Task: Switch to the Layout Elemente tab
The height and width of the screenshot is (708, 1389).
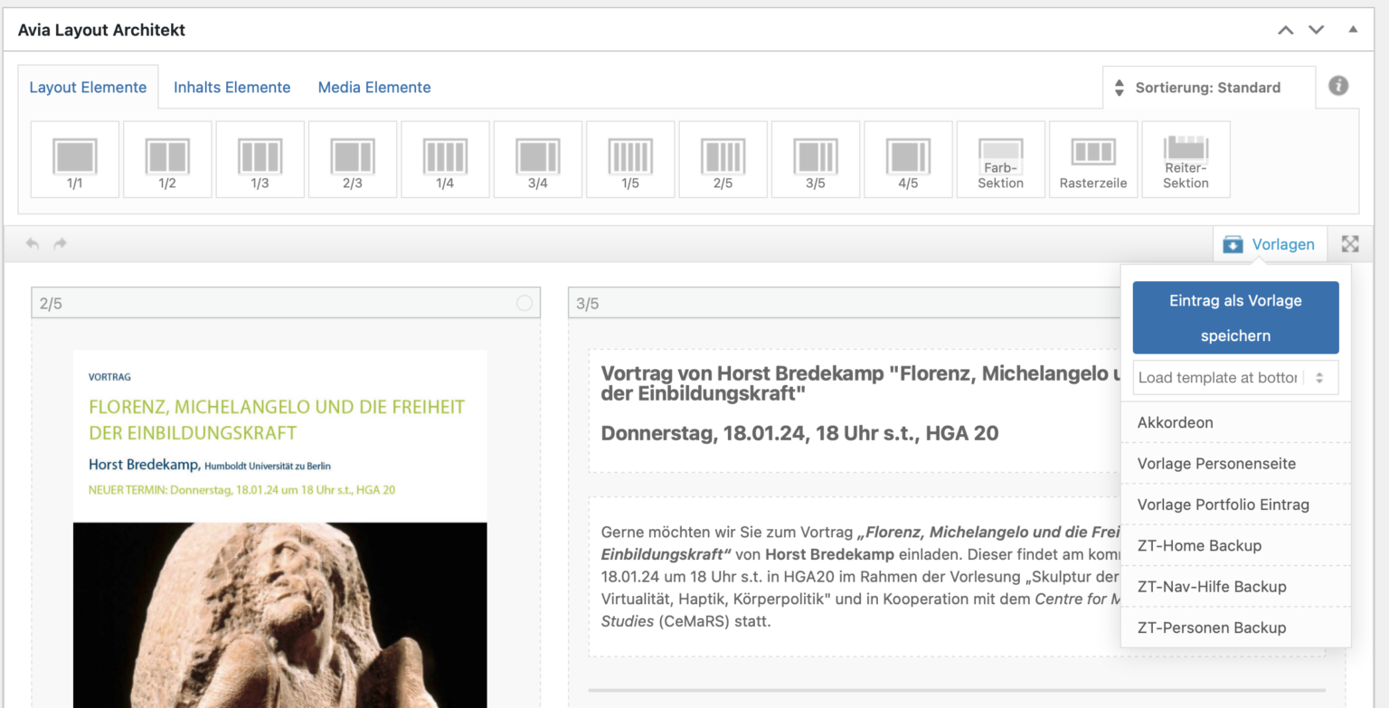Action: 88,87
